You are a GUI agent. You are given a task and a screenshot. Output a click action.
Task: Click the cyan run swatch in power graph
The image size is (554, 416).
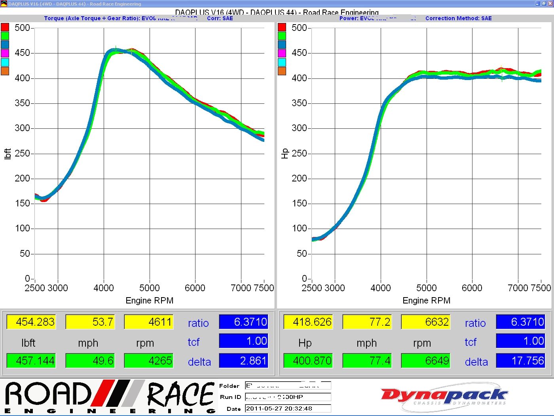[282, 62]
